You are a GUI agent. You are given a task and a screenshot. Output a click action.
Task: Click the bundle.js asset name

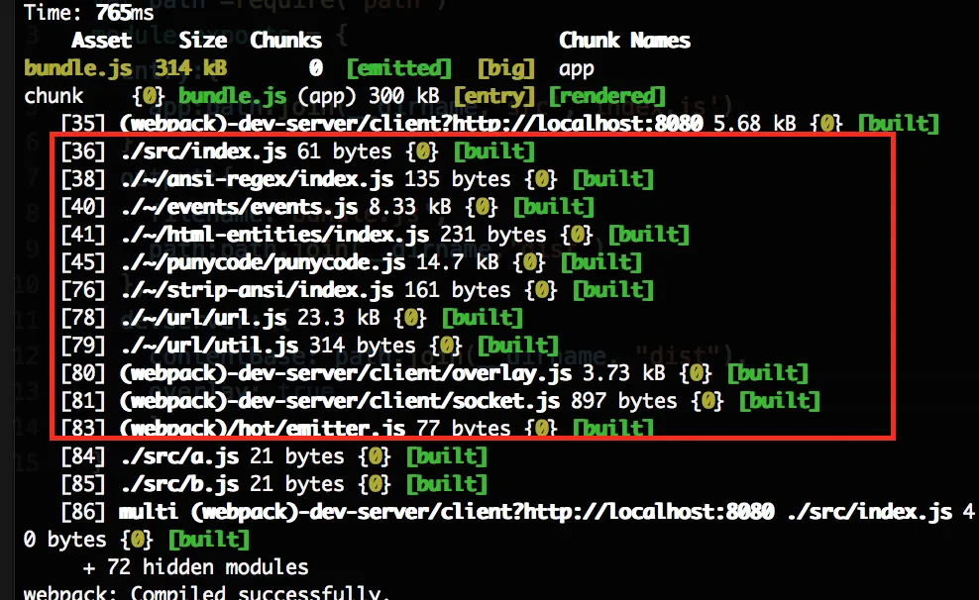[78, 68]
